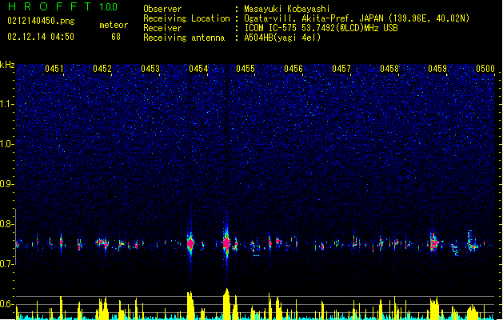This screenshot has width=503, height=320.
Task: Click the 0457 time marker
Action: click(341, 69)
